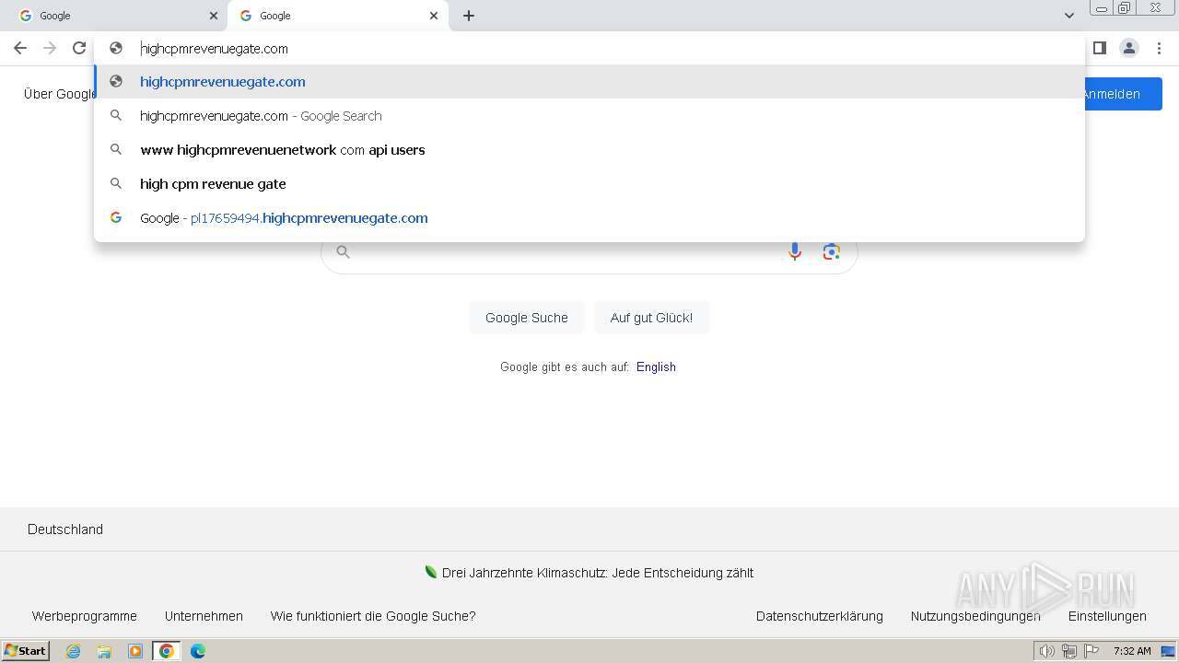Open the network tray icon
This screenshot has width=1179, height=663.
point(1069,651)
